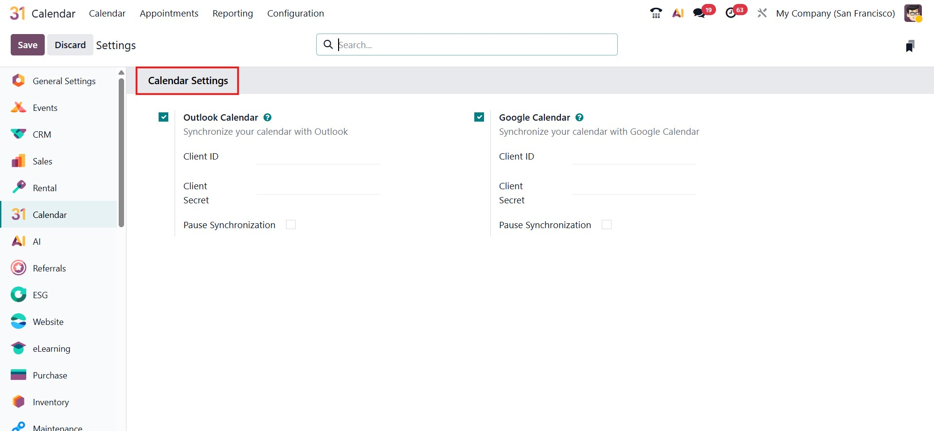Image resolution: width=934 pixels, height=431 pixels.
Task: Open the Appointments menu
Action: point(169,13)
